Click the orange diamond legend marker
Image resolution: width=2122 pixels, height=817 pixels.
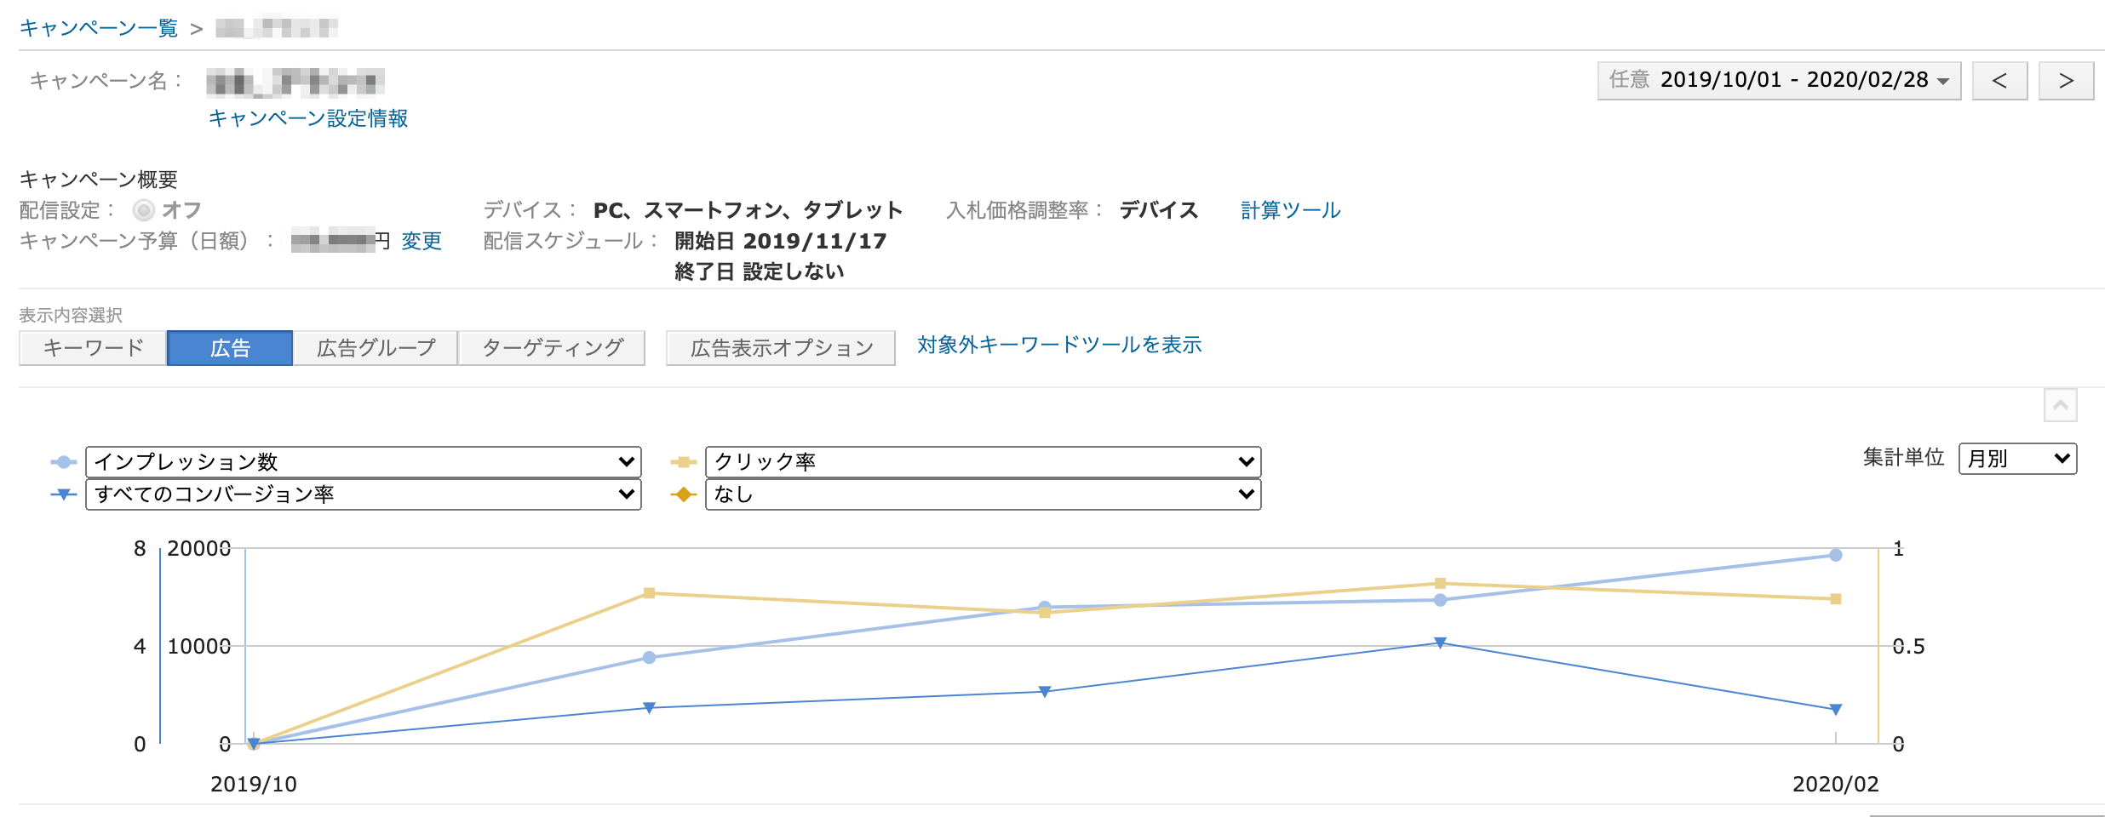coord(683,494)
